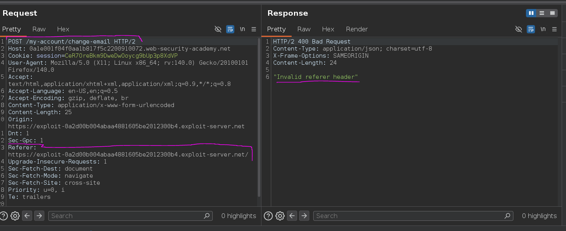The image size is (566, 231).
Task: Click the request Content-Type header line
Action: pyautogui.click(x=91, y=105)
